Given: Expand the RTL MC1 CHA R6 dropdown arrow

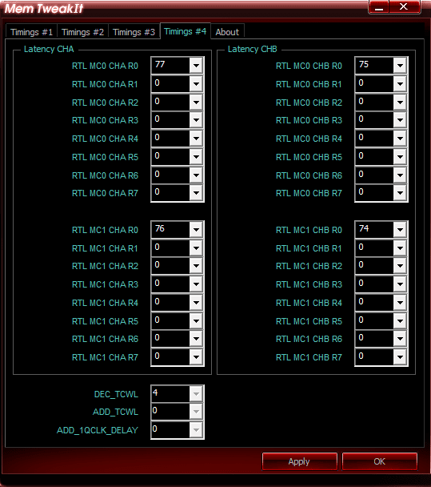Looking at the screenshot, I should pos(196,339).
